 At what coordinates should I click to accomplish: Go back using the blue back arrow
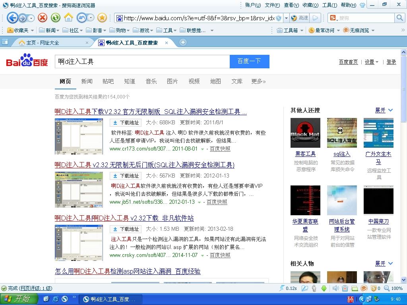tap(12, 18)
